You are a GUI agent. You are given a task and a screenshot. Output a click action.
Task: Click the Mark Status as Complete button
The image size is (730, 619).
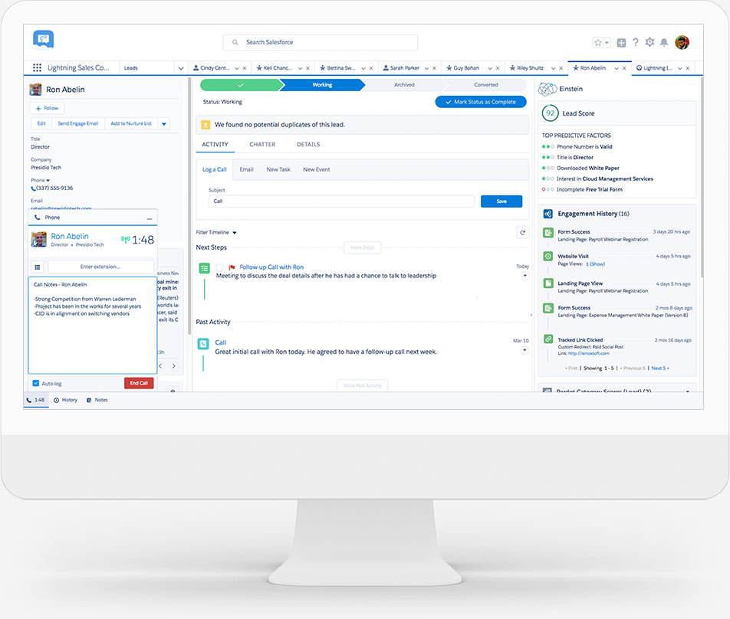481,101
